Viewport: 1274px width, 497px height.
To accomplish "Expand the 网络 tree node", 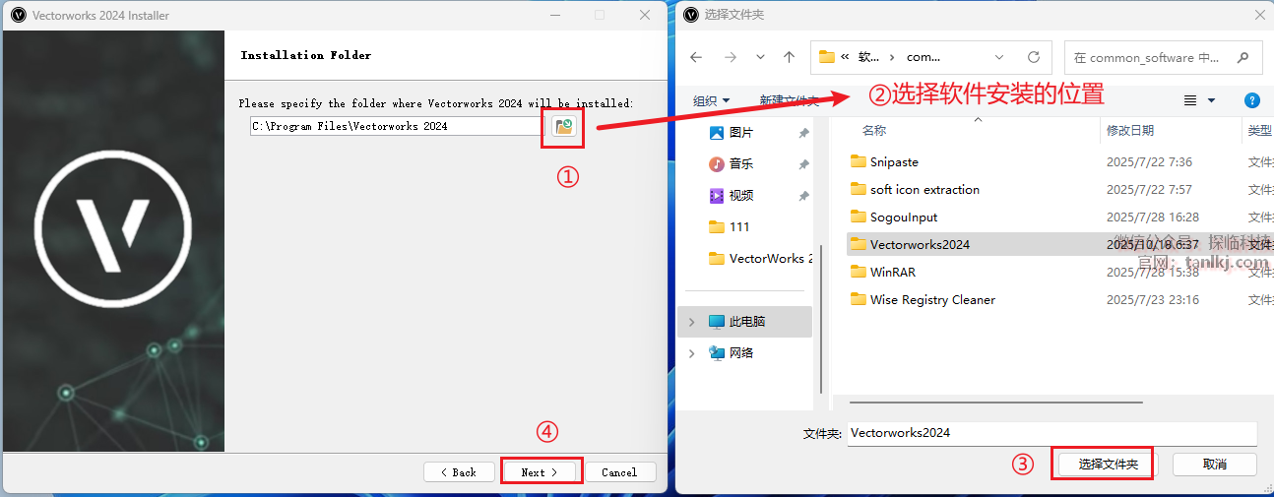I will coord(691,353).
